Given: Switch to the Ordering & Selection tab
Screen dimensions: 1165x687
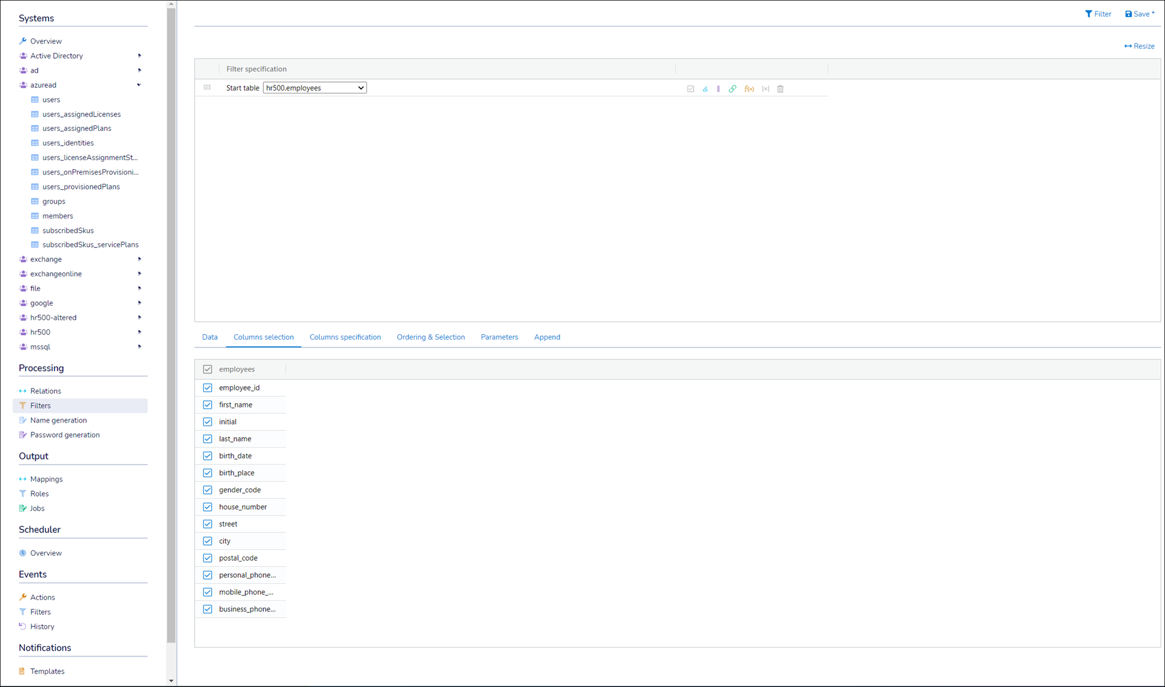Looking at the screenshot, I should pyautogui.click(x=431, y=337).
